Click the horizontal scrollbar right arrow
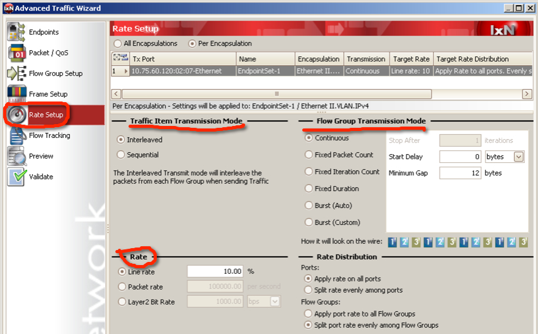The image size is (538, 334). click(x=527, y=93)
